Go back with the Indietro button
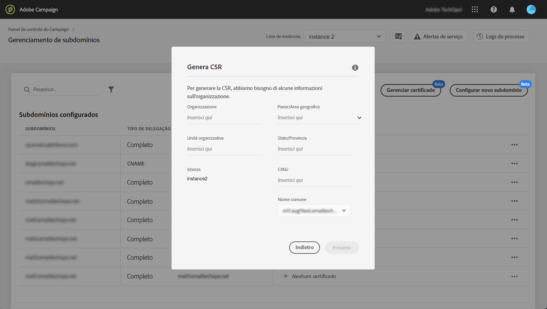 [x=304, y=248]
